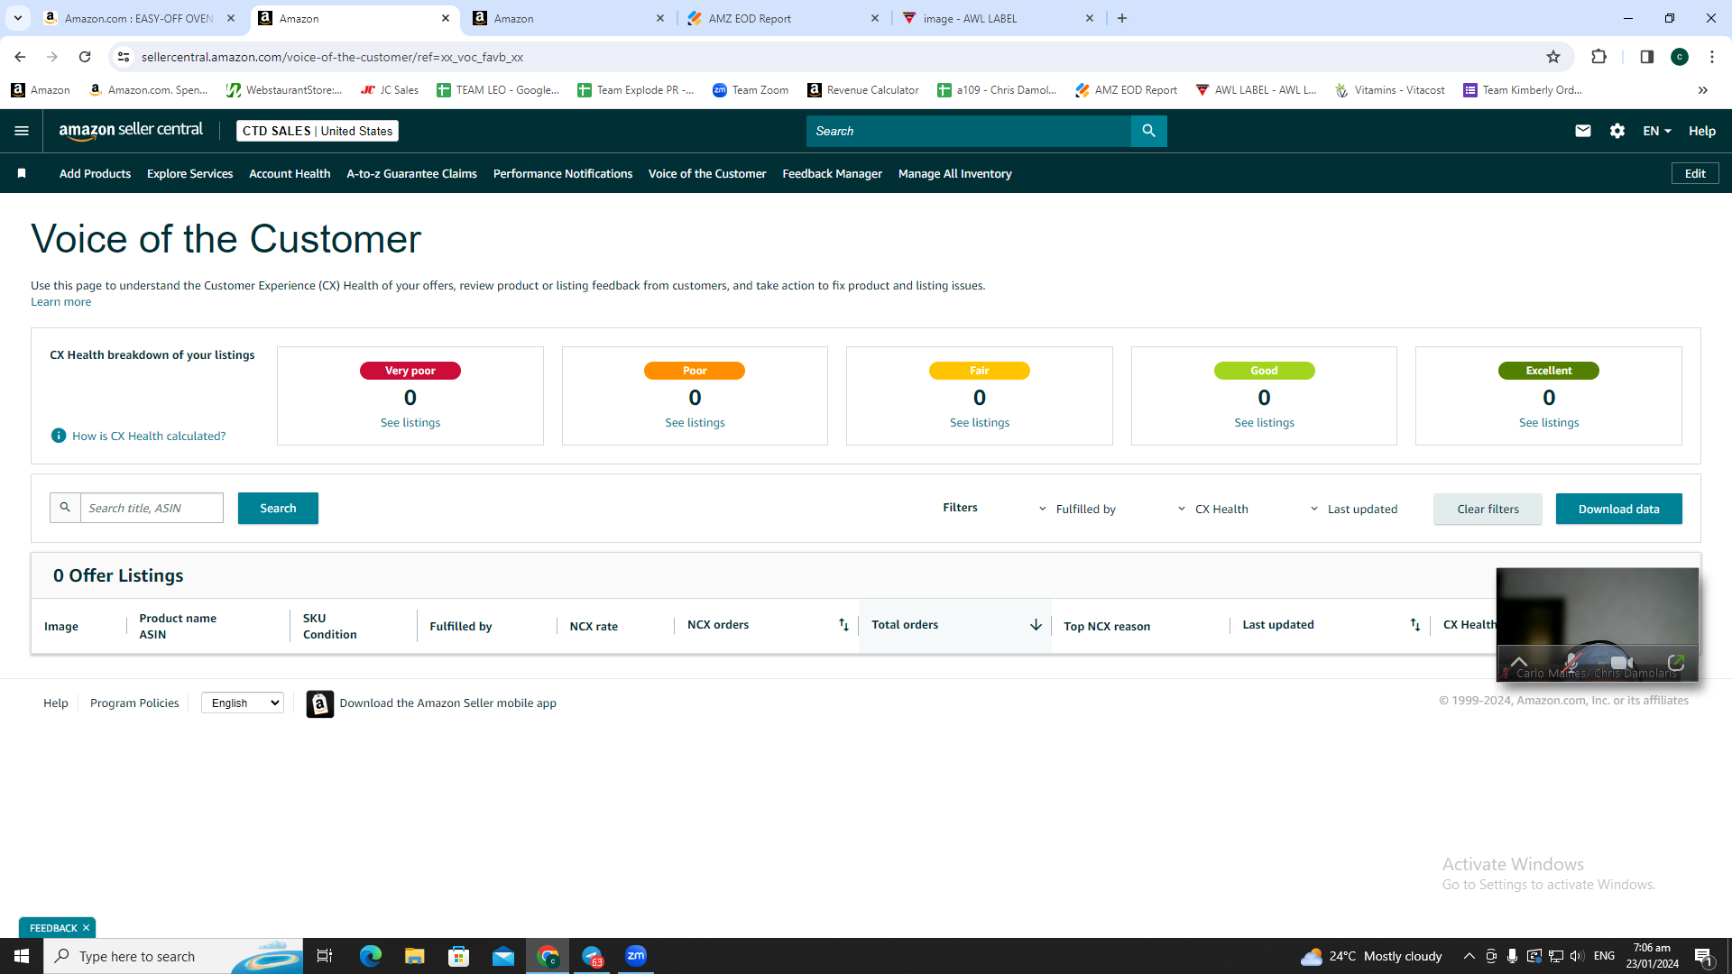Toggle sorting on Last updated column
The width and height of the screenshot is (1732, 974).
click(1414, 625)
